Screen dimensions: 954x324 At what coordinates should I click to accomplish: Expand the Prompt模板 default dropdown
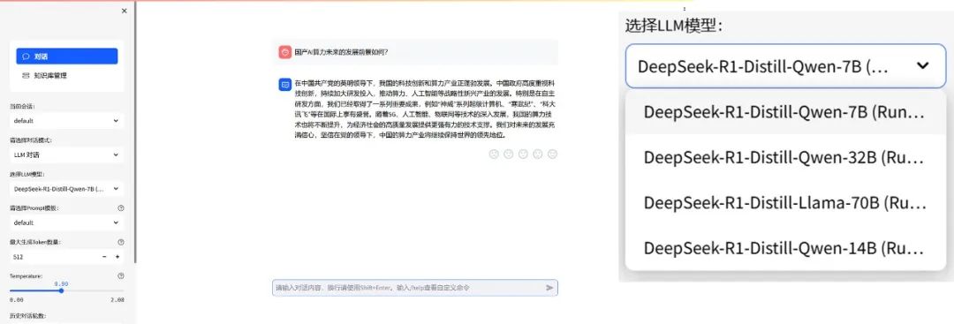[67, 222]
